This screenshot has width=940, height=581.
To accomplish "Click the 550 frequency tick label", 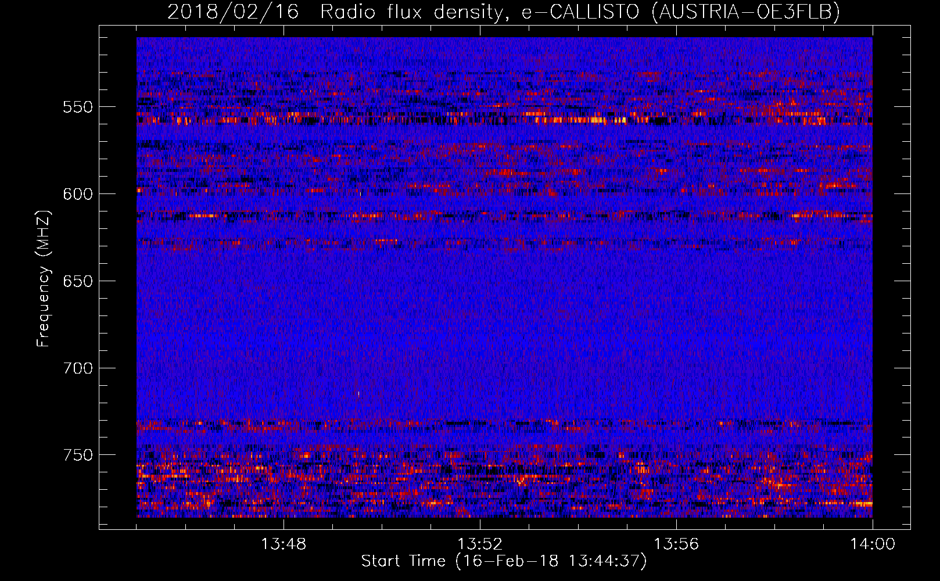I will click(78, 107).
